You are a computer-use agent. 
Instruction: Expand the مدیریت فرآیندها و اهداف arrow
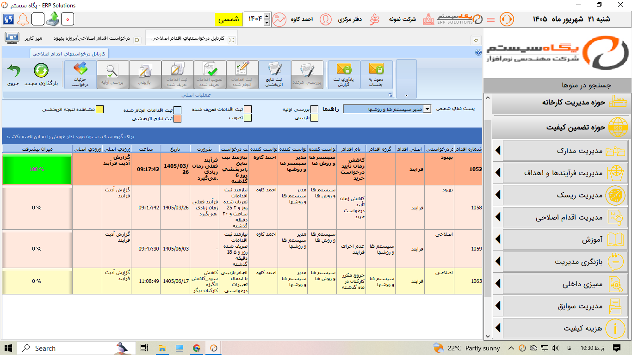[x=498, y=173]
